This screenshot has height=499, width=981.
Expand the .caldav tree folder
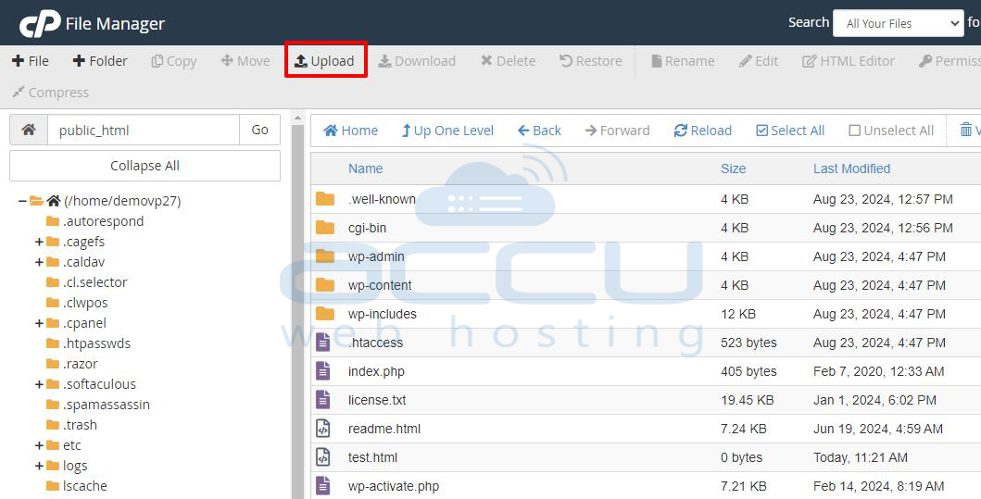coord(39,262)
